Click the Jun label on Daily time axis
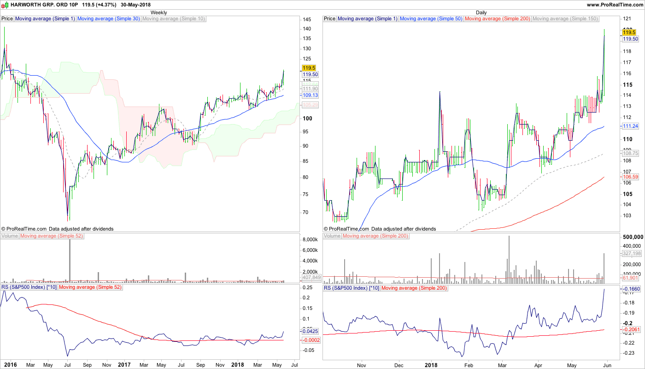645x369 pixels. click(x=607, y=364)
